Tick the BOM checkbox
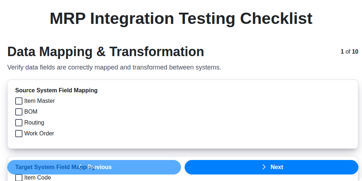Image resolution: width=362 pixels, height=181 pixels. [19, 112]
